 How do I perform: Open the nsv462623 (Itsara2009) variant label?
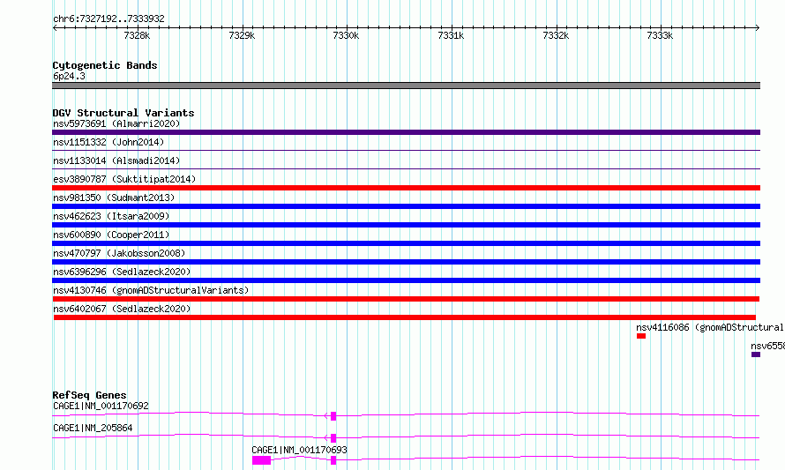111,216
